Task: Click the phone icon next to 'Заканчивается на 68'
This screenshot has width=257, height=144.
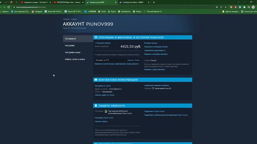Action: tap(153, 88)
